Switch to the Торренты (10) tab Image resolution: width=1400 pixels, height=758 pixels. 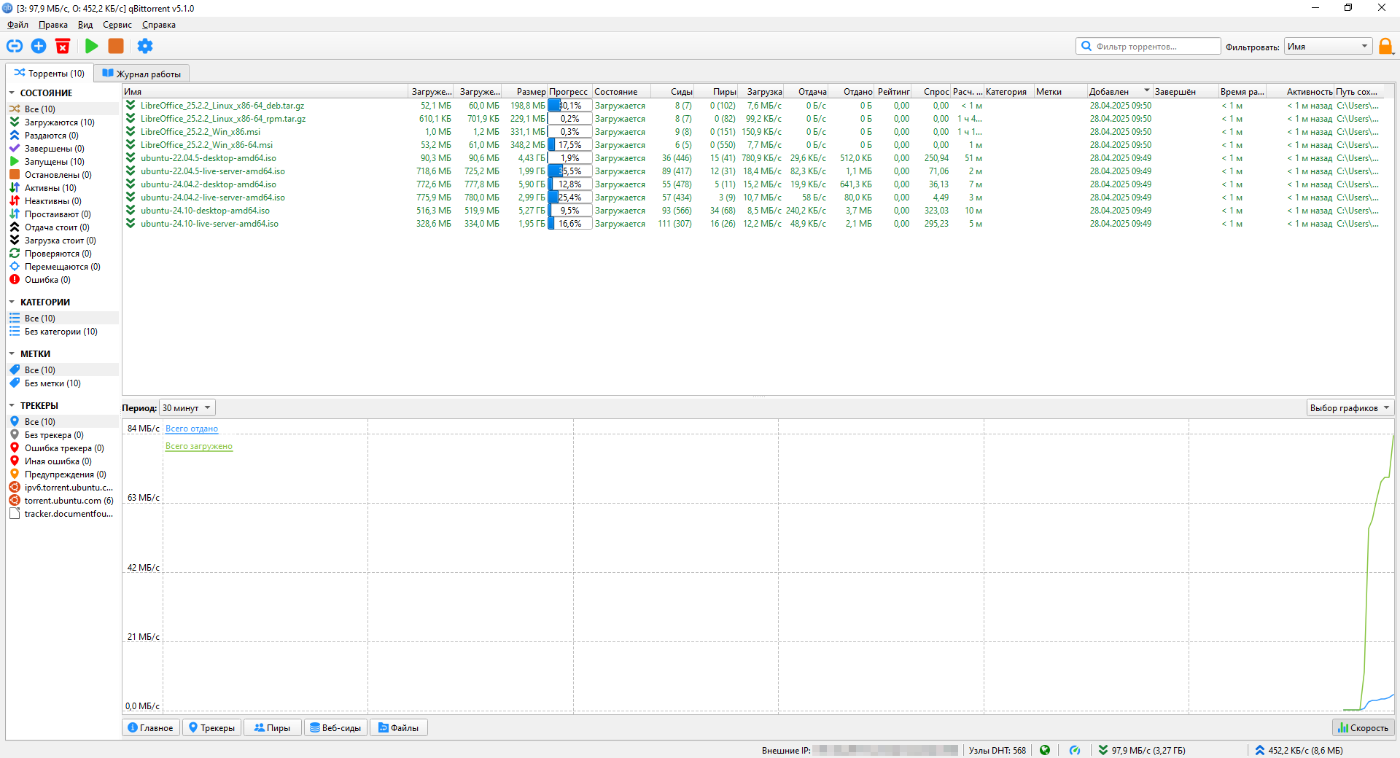coord(50,73)
